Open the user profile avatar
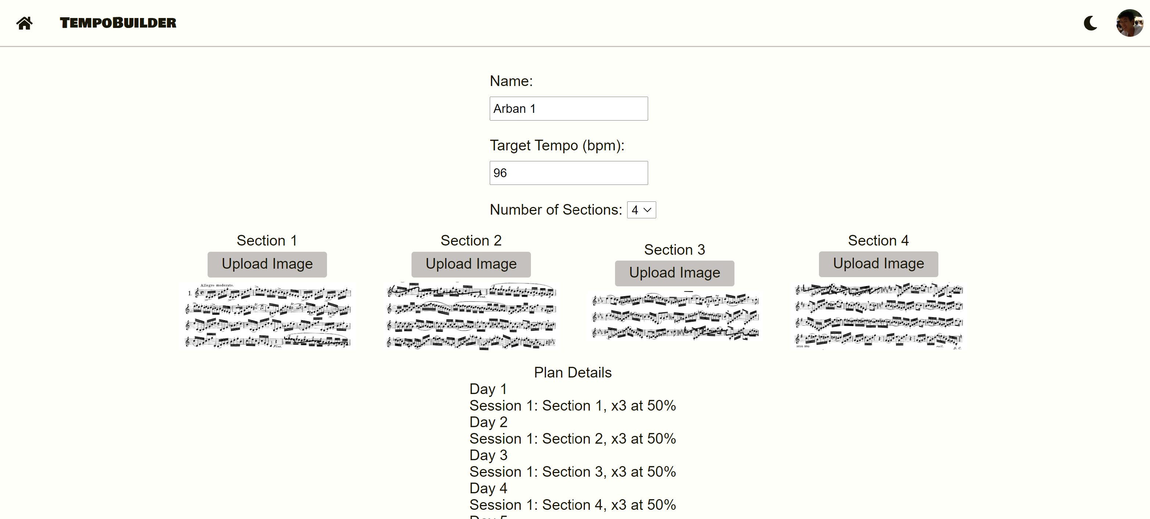 (1129, 23)
